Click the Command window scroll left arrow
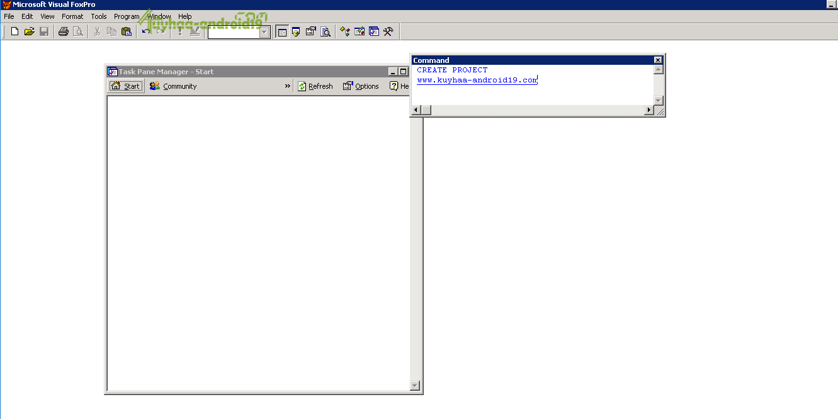This screenshot has width=838, height=419. pos(416,110)
